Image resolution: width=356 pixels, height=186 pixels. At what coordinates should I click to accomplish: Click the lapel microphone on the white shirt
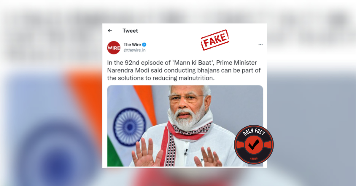click(186, 152)
